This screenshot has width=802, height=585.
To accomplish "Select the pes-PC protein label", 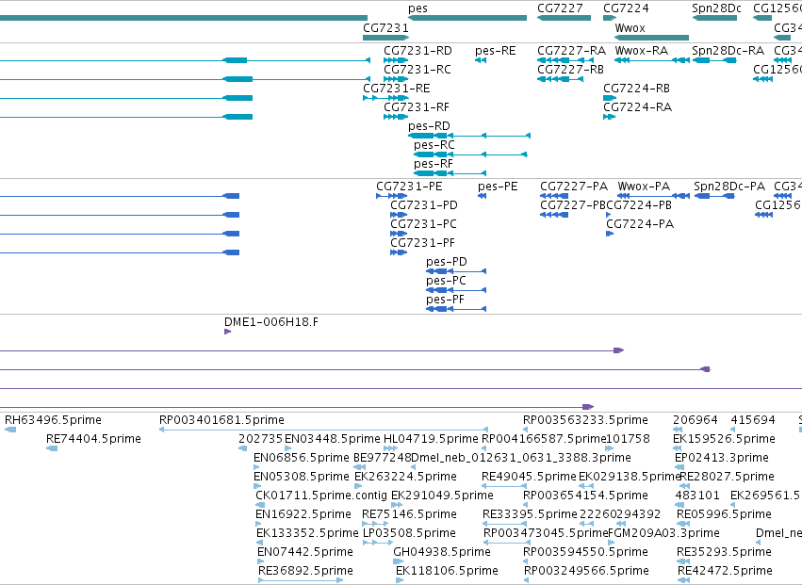I will click(x=446, y=282).
